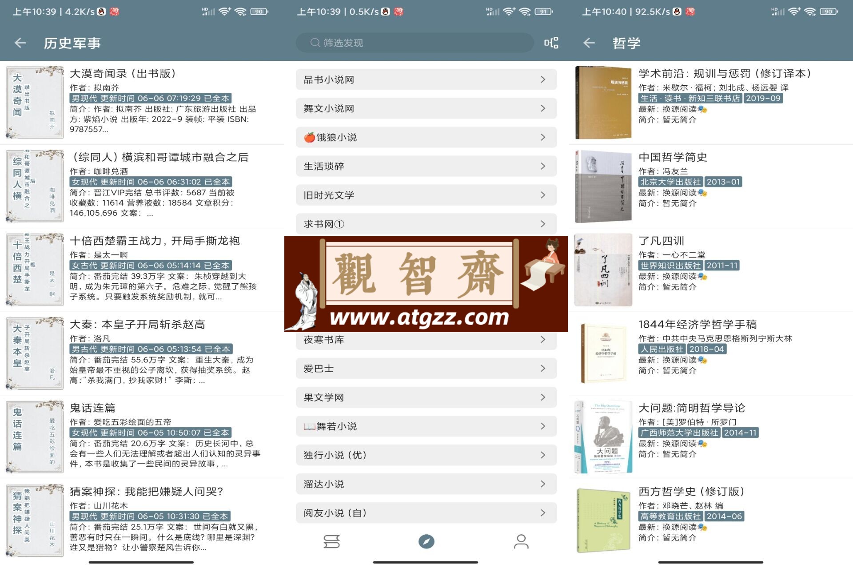The height and width of the screenshot is (568, 853).
Task: Open cover of 西方哲学史(修订版)
Action: coord(603,520)
